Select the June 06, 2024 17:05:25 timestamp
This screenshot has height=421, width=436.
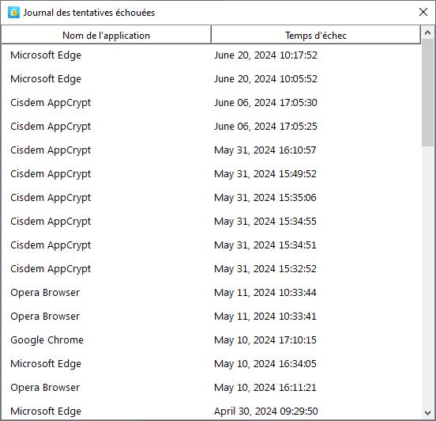point(265,126)
